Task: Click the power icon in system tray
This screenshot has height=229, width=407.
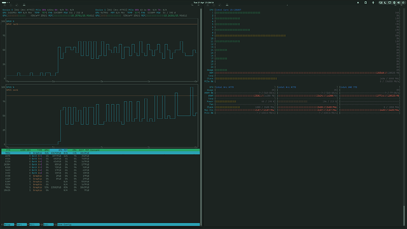Action: tap(403, 3)
